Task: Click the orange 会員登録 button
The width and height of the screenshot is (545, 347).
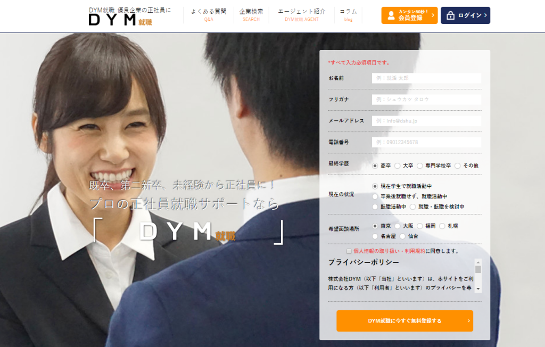Action: 409,15
